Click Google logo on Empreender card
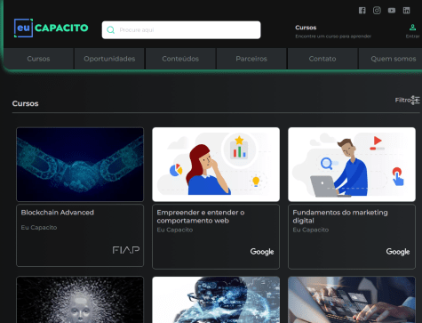 (x=262, y=252)
